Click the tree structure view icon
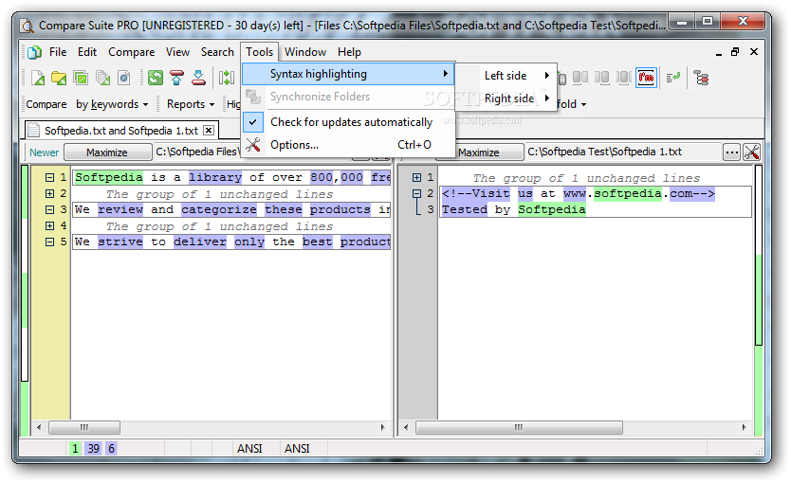 tap(701, 78)
